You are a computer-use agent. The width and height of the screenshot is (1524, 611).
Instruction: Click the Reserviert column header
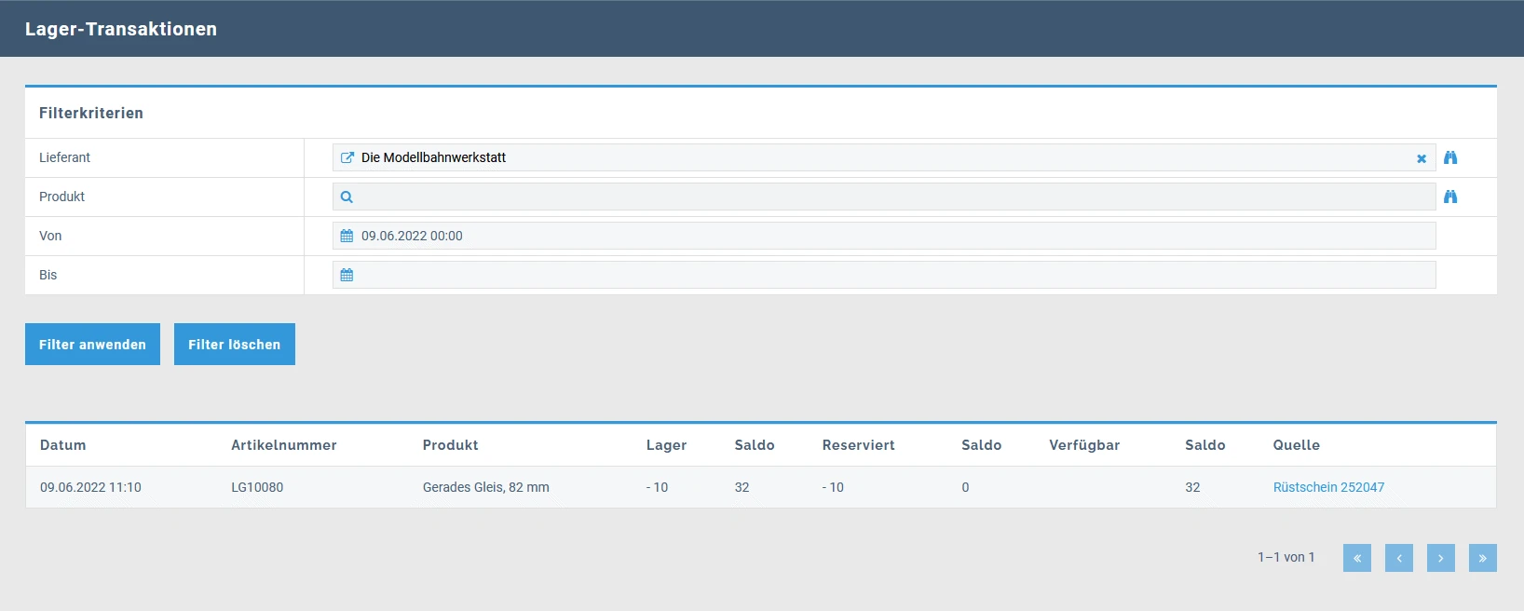(859, 445)
